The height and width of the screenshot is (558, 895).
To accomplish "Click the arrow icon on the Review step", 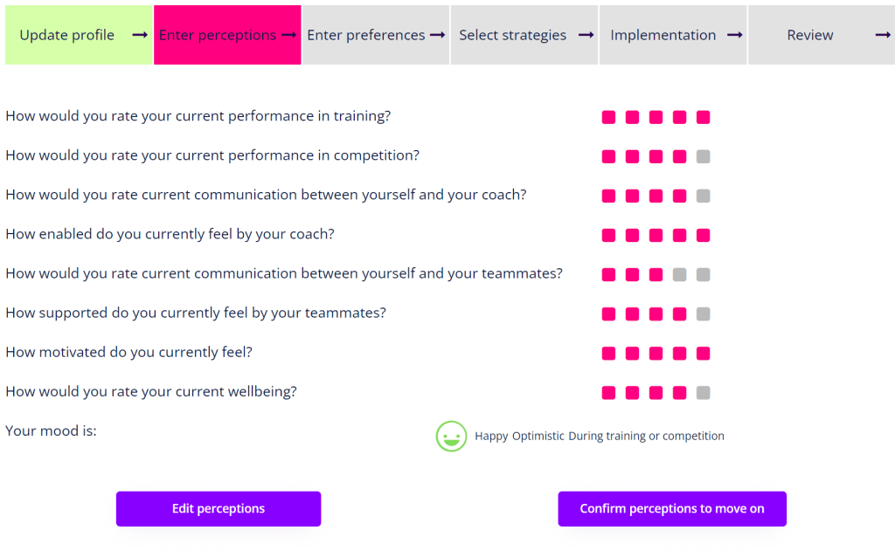I will pos(884,35).
